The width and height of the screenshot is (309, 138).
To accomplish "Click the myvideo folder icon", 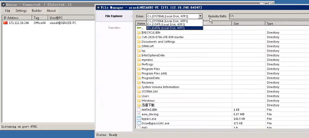I will click(x=139, y=60).
